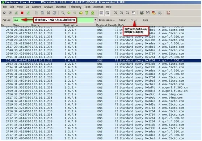This screenshot has width=202, height=141.
Task: Apply the display filter
Action: (134, 20)
